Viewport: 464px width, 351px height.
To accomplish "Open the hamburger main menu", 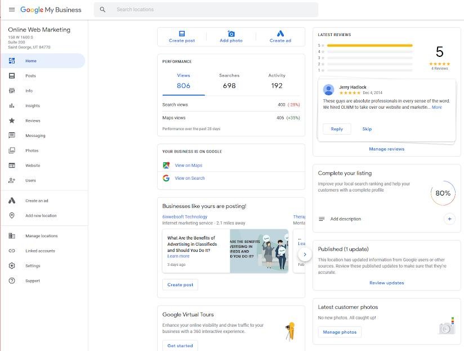I will [x=12, y=10].
